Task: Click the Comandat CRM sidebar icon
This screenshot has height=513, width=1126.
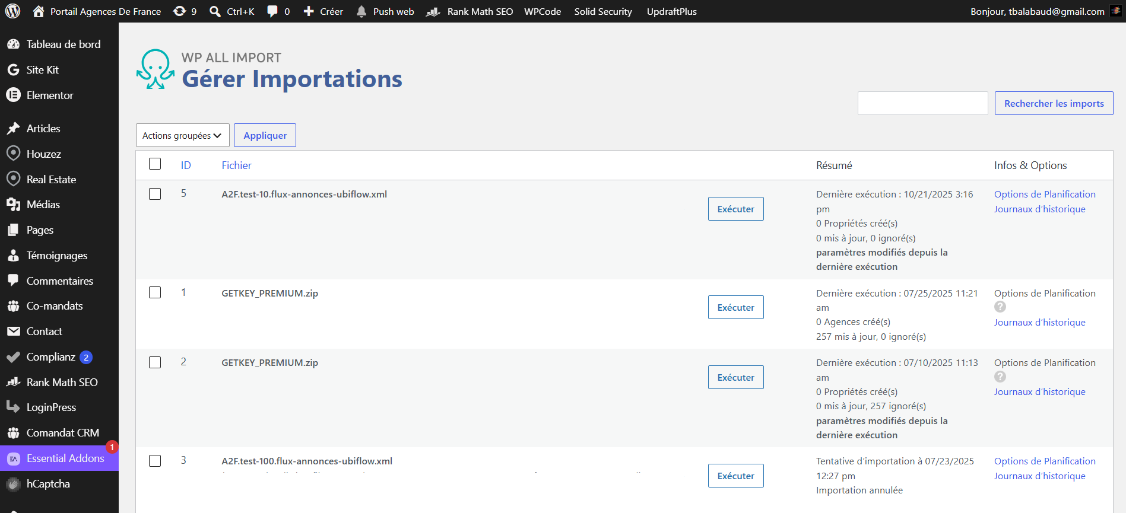Action: pos(13,433)
